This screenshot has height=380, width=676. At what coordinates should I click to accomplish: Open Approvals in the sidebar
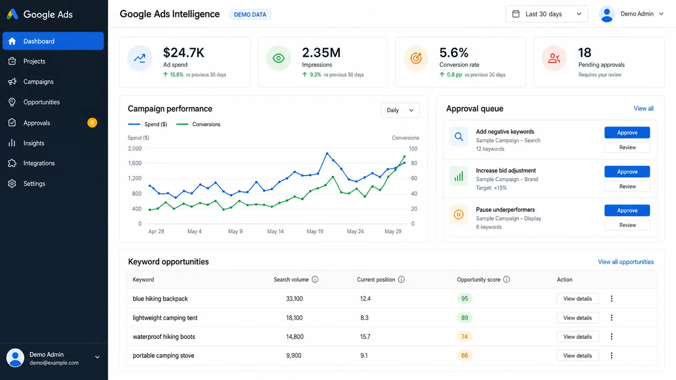(x=53, y=122)
